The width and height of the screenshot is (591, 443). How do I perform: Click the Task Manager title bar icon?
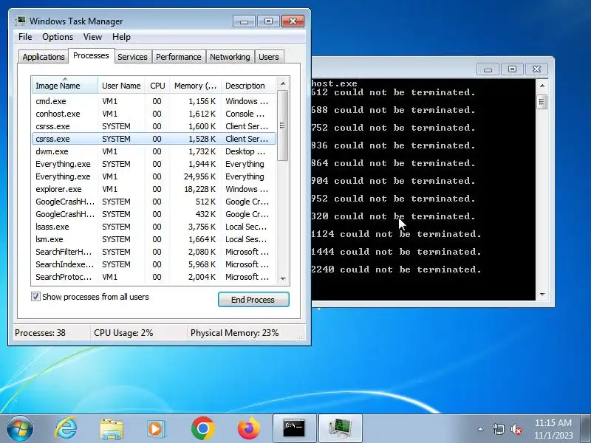(x=21, y=21)
